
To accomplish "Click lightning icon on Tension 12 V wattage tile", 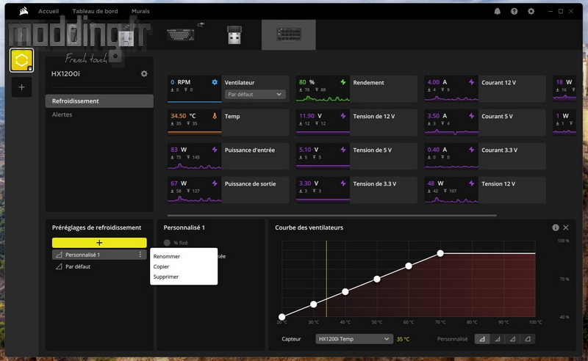I will 471,183.
